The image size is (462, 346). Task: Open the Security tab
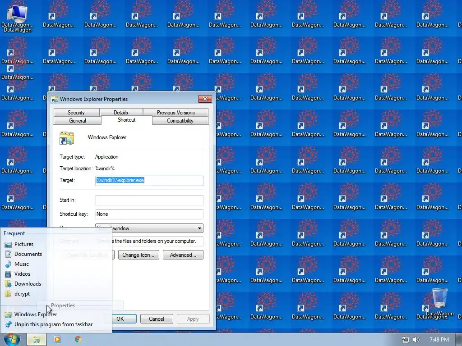(76, 112)
